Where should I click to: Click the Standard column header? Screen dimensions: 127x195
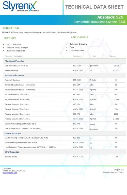pyautogui.click(x=77, y=56)
